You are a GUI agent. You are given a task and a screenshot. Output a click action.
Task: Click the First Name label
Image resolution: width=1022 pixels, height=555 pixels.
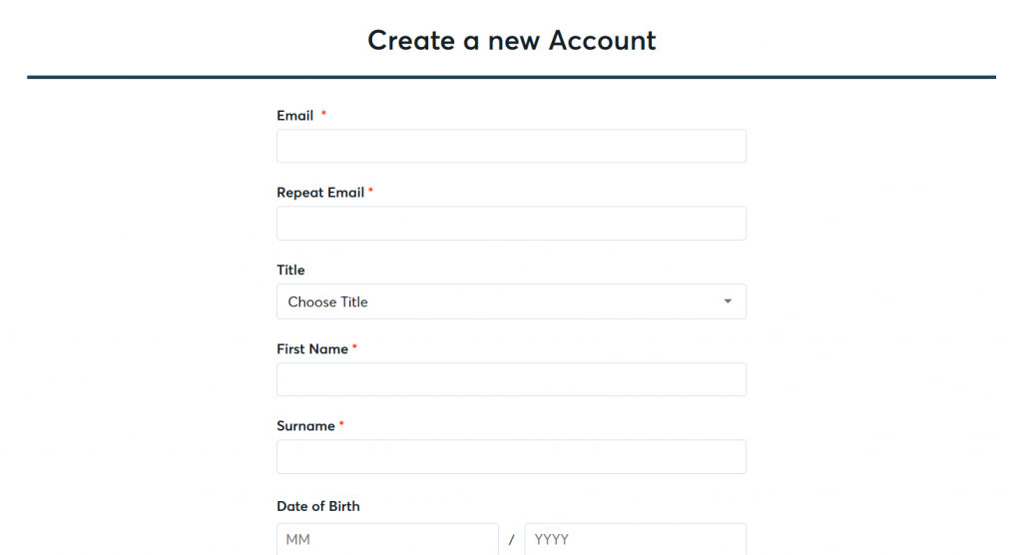tap(312, 349)
